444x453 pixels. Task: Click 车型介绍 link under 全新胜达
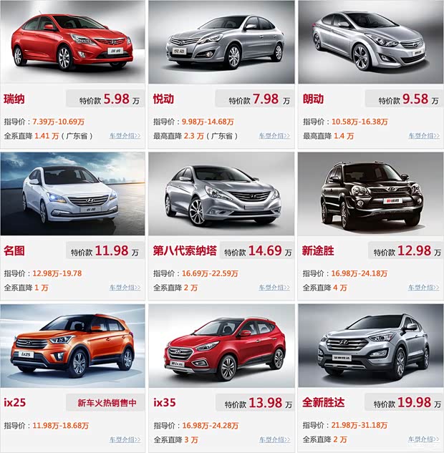424,439
